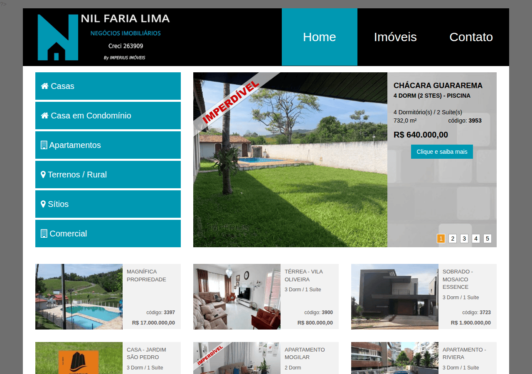
Task: Select slide 5 of the carousel
Action: tap(488, 239)
